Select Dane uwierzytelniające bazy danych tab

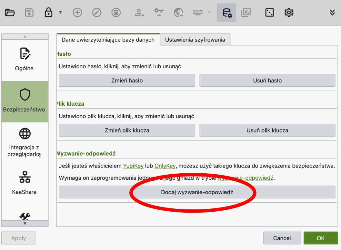click(108, 40)
